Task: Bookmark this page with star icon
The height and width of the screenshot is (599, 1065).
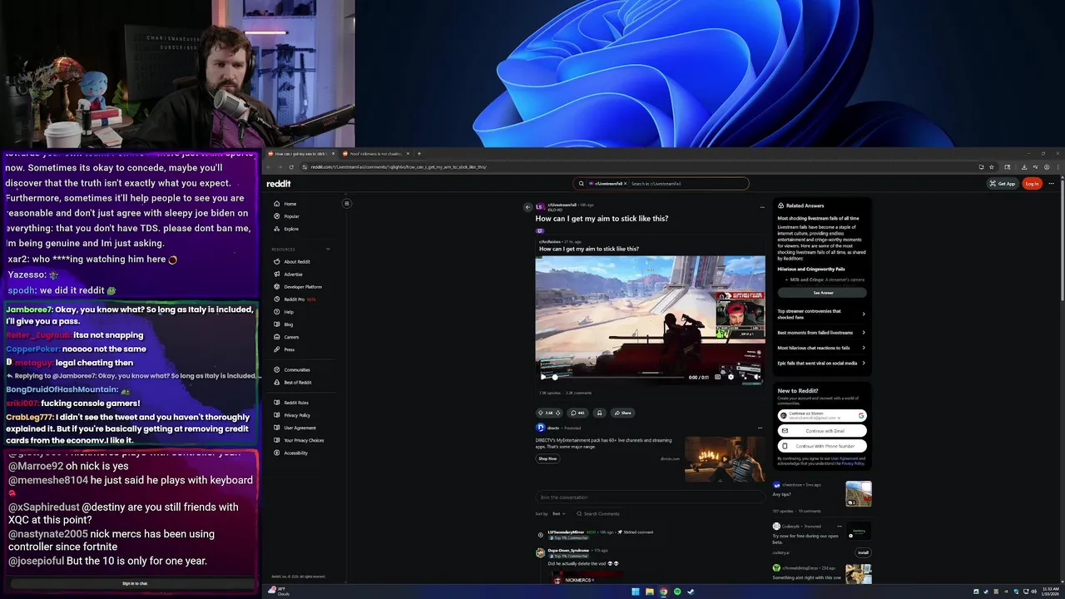Action: point(991,167)
